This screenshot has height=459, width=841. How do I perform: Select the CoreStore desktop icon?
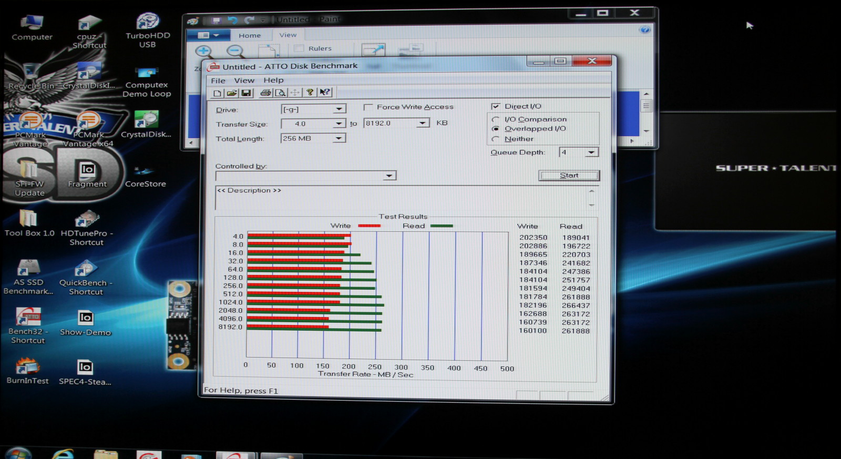pos(145,177)
